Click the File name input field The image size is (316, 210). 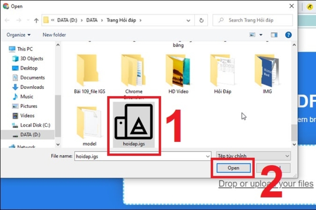(x=143, y=156)
